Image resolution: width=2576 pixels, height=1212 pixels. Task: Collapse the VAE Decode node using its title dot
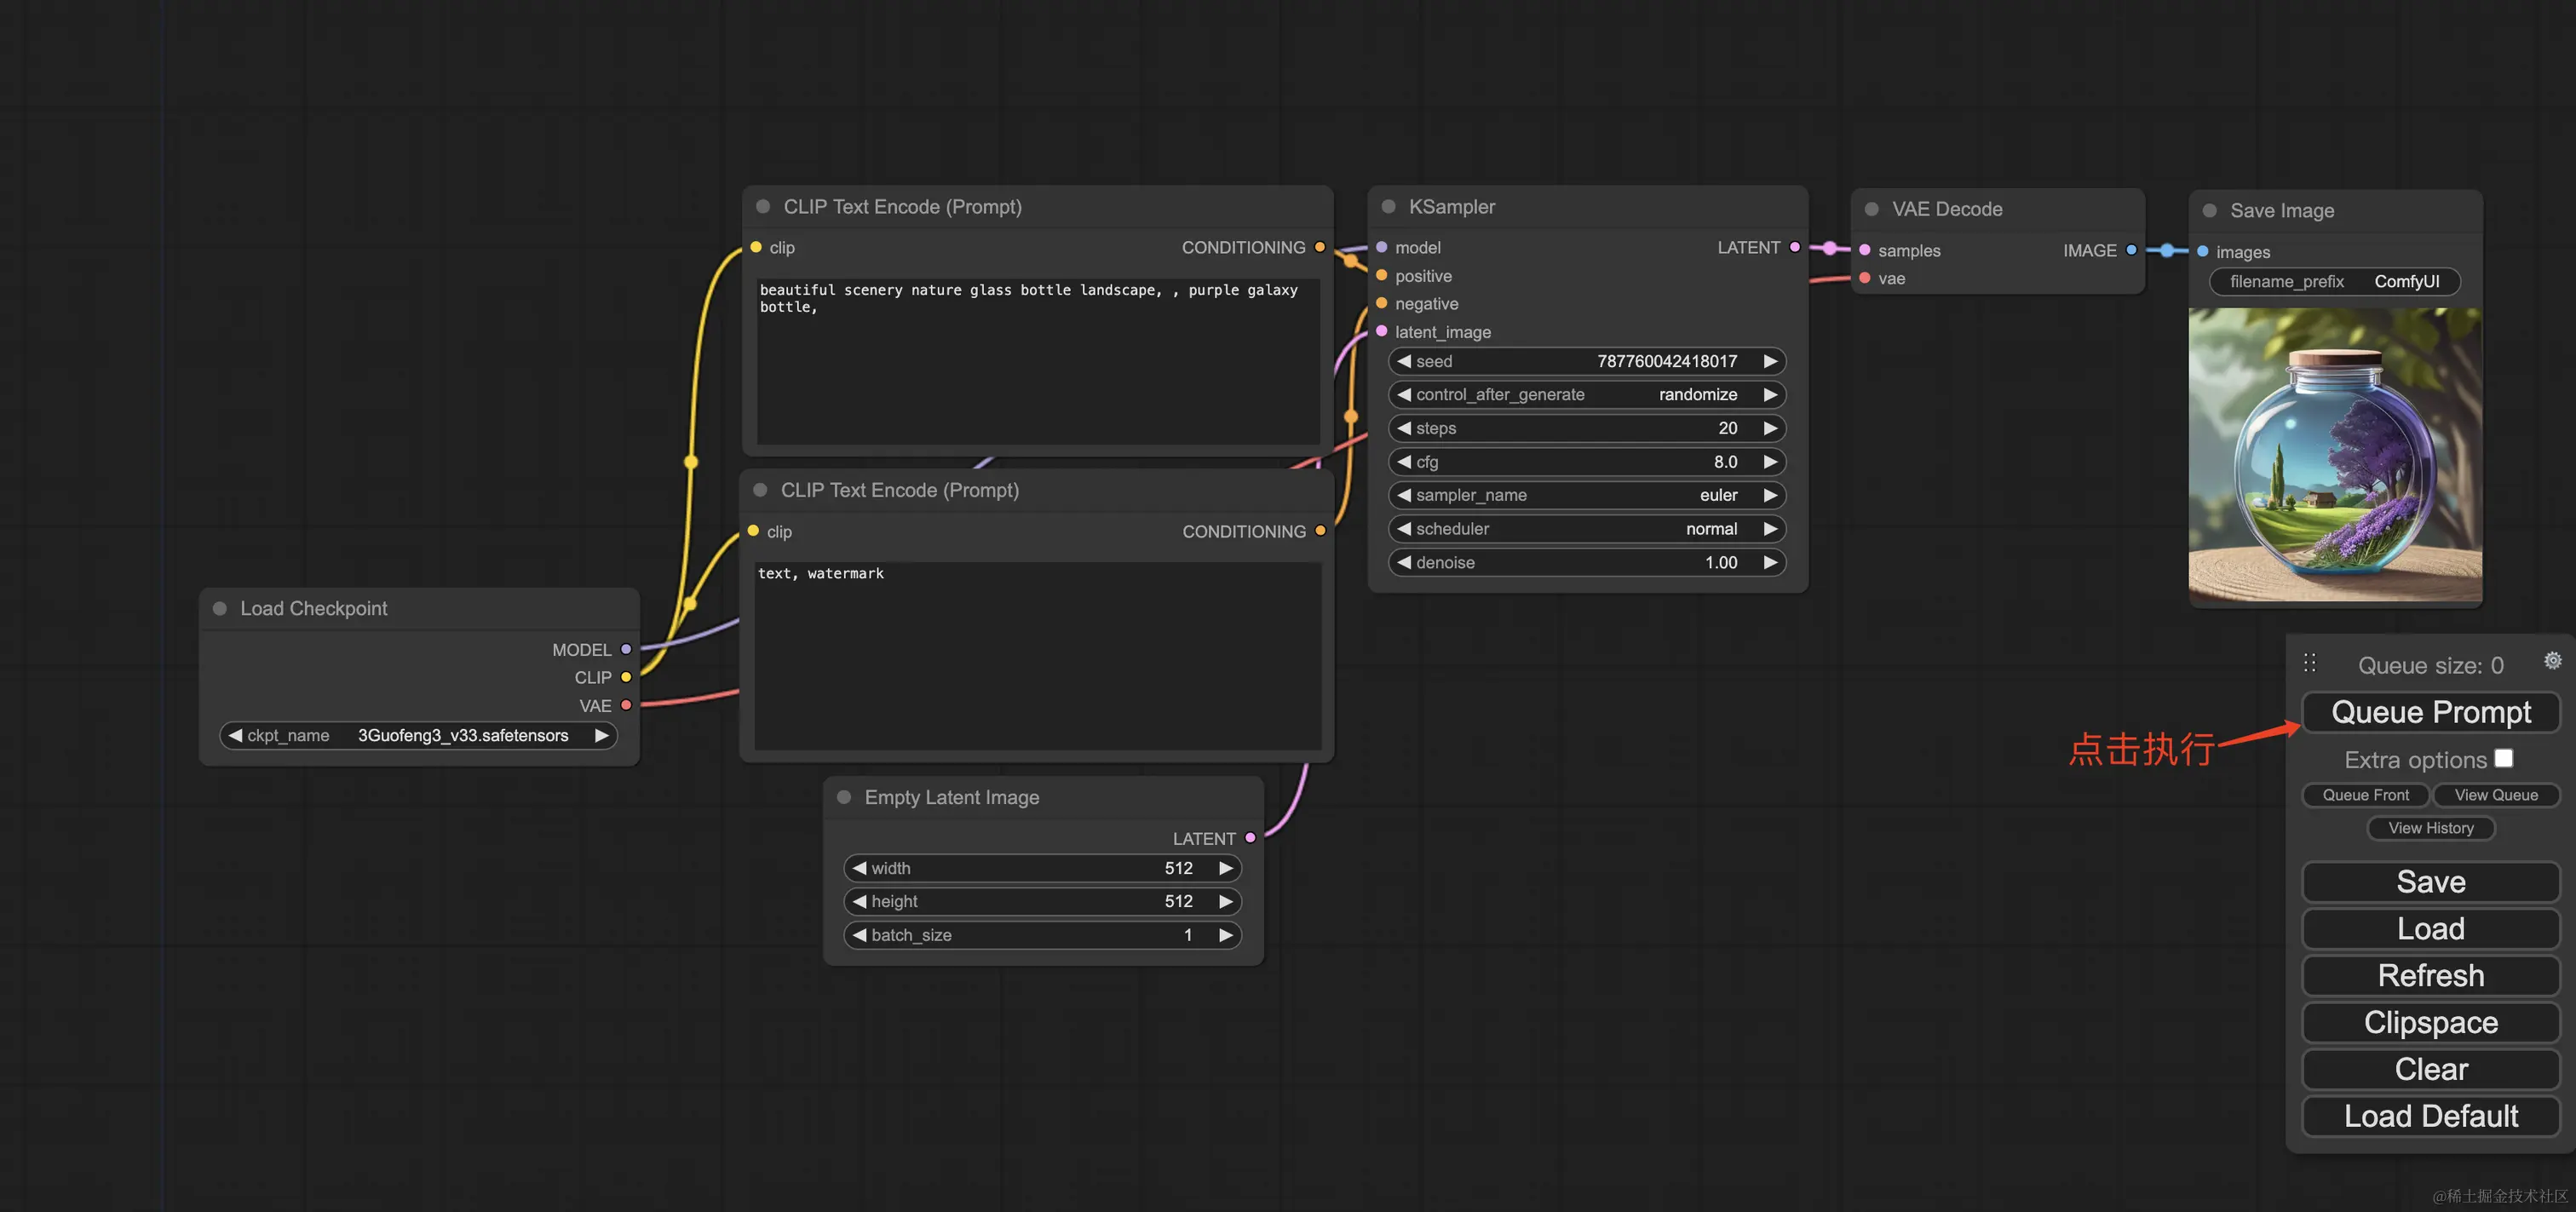[1871, 209]
